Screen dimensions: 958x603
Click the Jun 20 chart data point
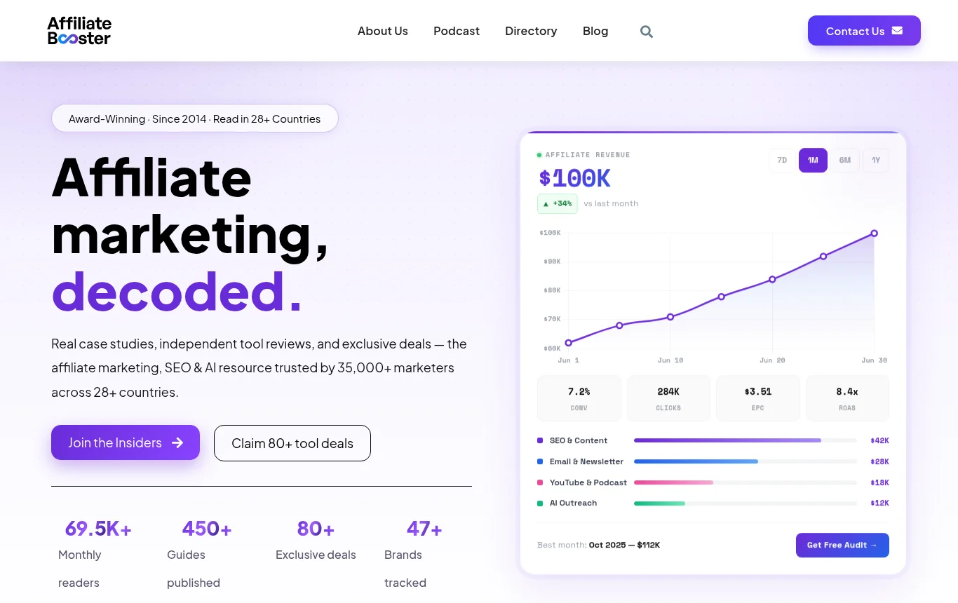tap(772, 279)
